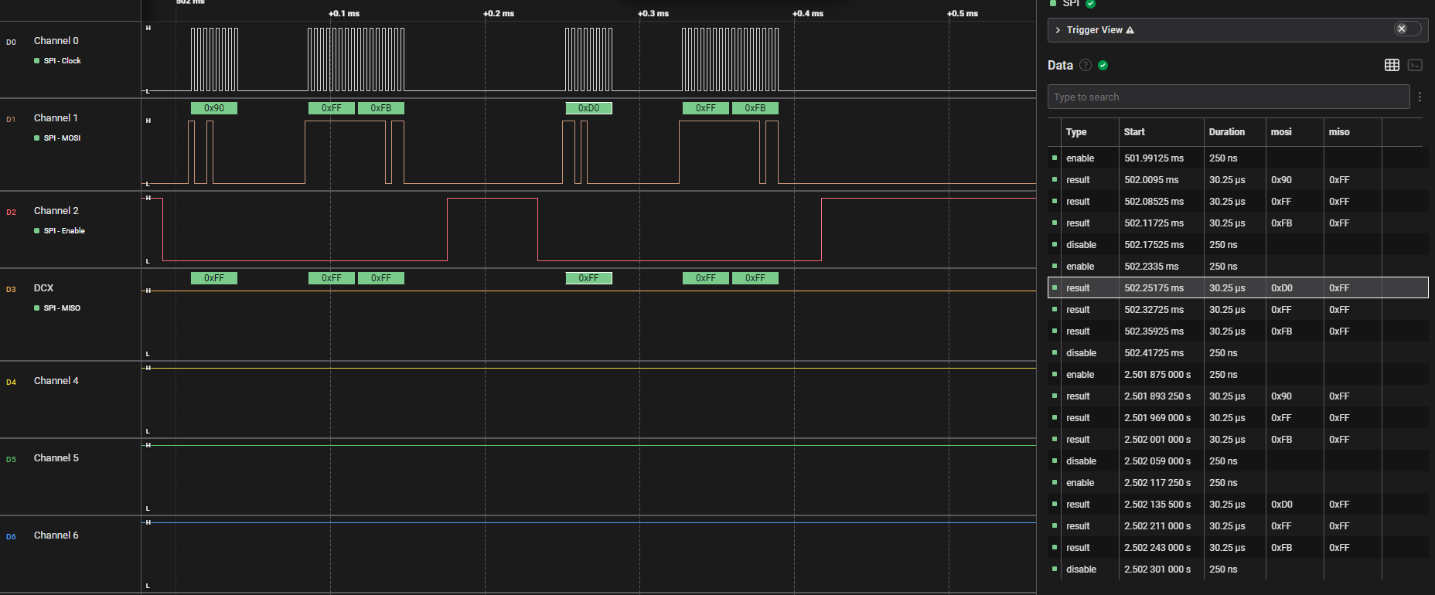Click the bullet icon of 502.25175 ms result row
Viewport: 1435px width, 595px height.
pyautogui.click(x=1055, y=287)
